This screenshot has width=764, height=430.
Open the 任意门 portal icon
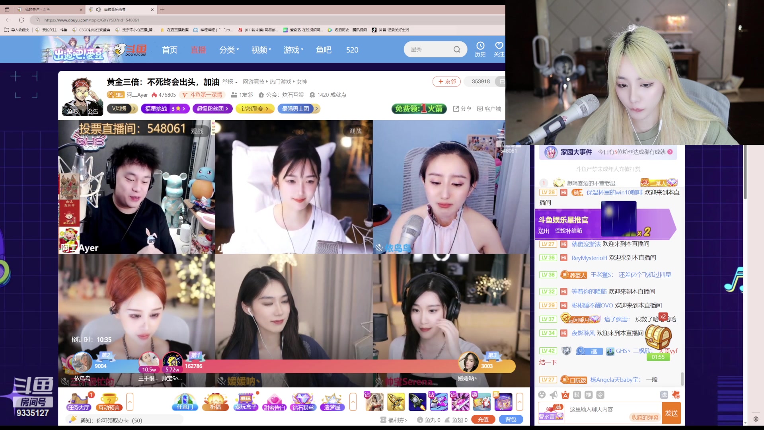pos(185,402)
